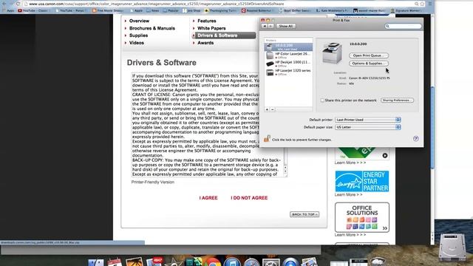This screenshot has width=473, height=266.
Task: Click Learn More under Office Solutions
Action: (350, 235)
